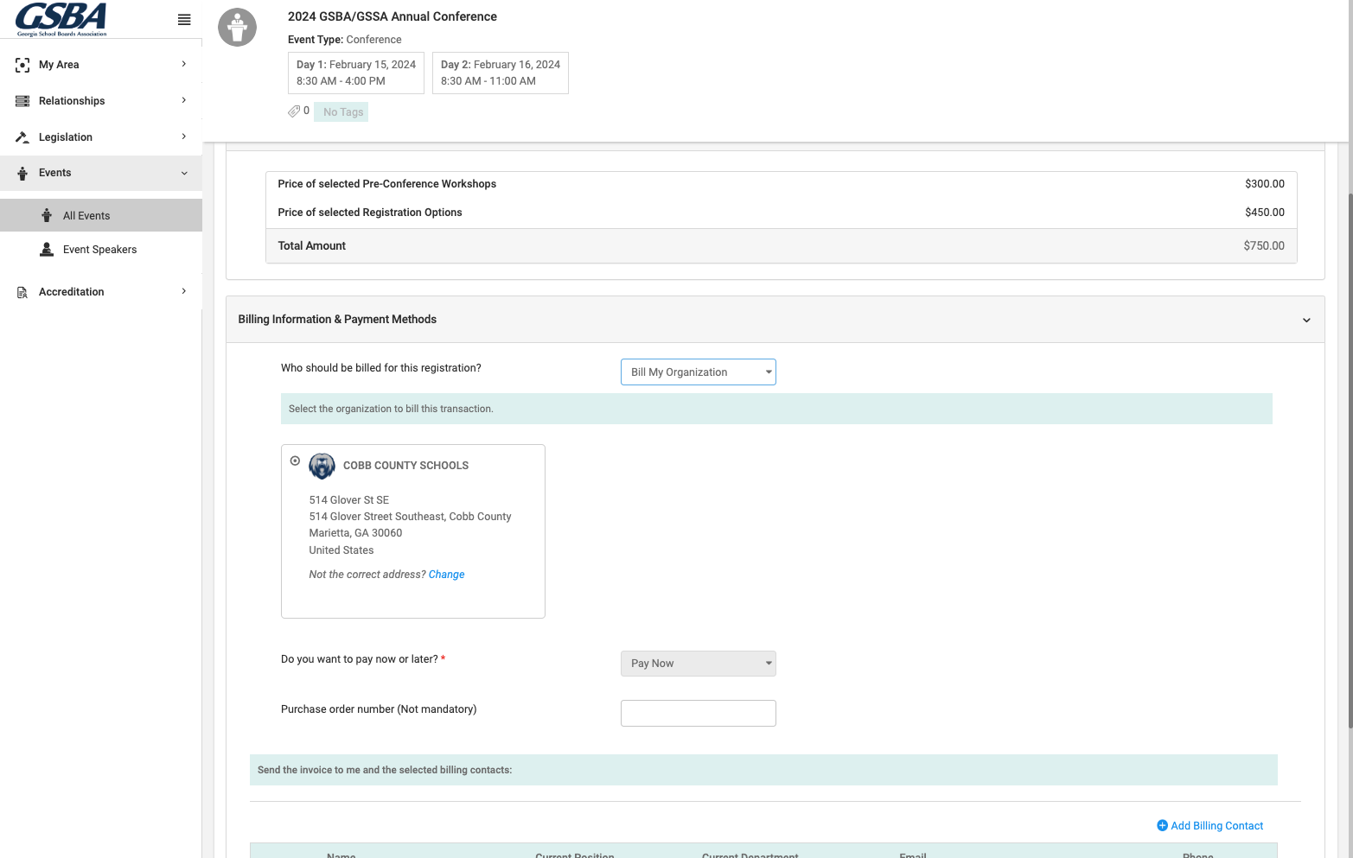The height and width of the screenshot is (858, 1353).
Task: Click the plus icon for Add Billing Contact
Action: [x=1162, y=826]
